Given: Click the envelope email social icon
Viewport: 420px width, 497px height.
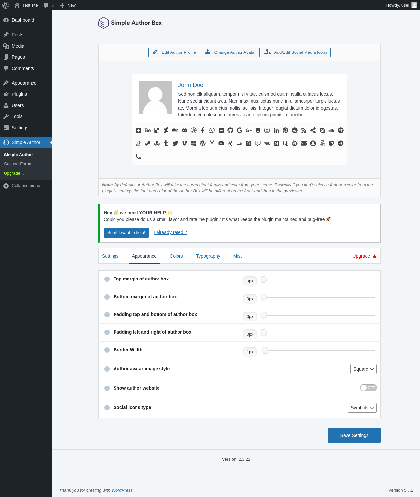Looking at the screenshot, I should tap(304, 143).
